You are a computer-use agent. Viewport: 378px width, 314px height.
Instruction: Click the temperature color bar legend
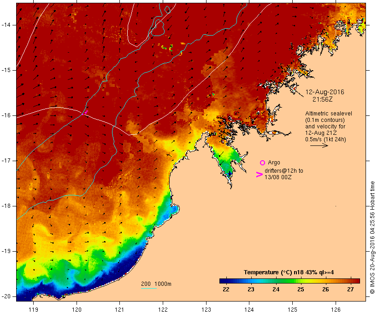click(x=289, y=281)
